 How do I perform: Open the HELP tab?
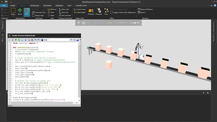click(69, 6)
